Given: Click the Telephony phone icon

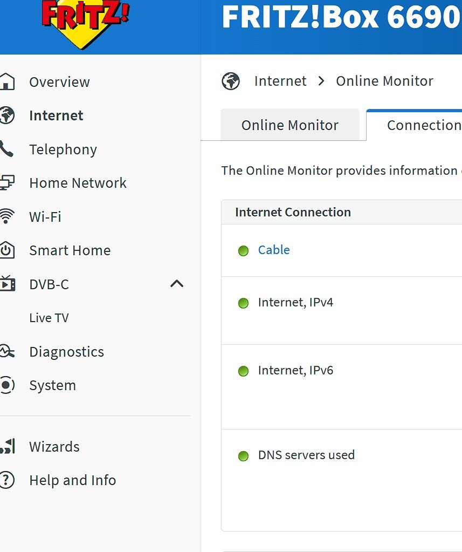Looking at the screenshot, I should [x=6, y=149].
